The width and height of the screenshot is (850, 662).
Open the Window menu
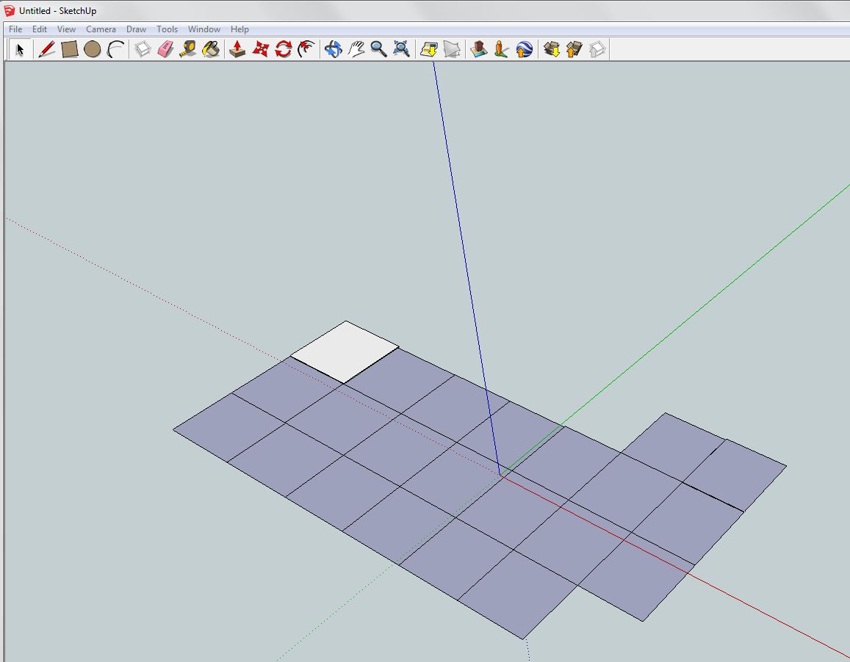coord(204,29)
